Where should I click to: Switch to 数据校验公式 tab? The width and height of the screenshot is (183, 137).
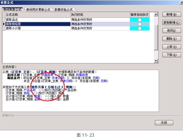64,10
